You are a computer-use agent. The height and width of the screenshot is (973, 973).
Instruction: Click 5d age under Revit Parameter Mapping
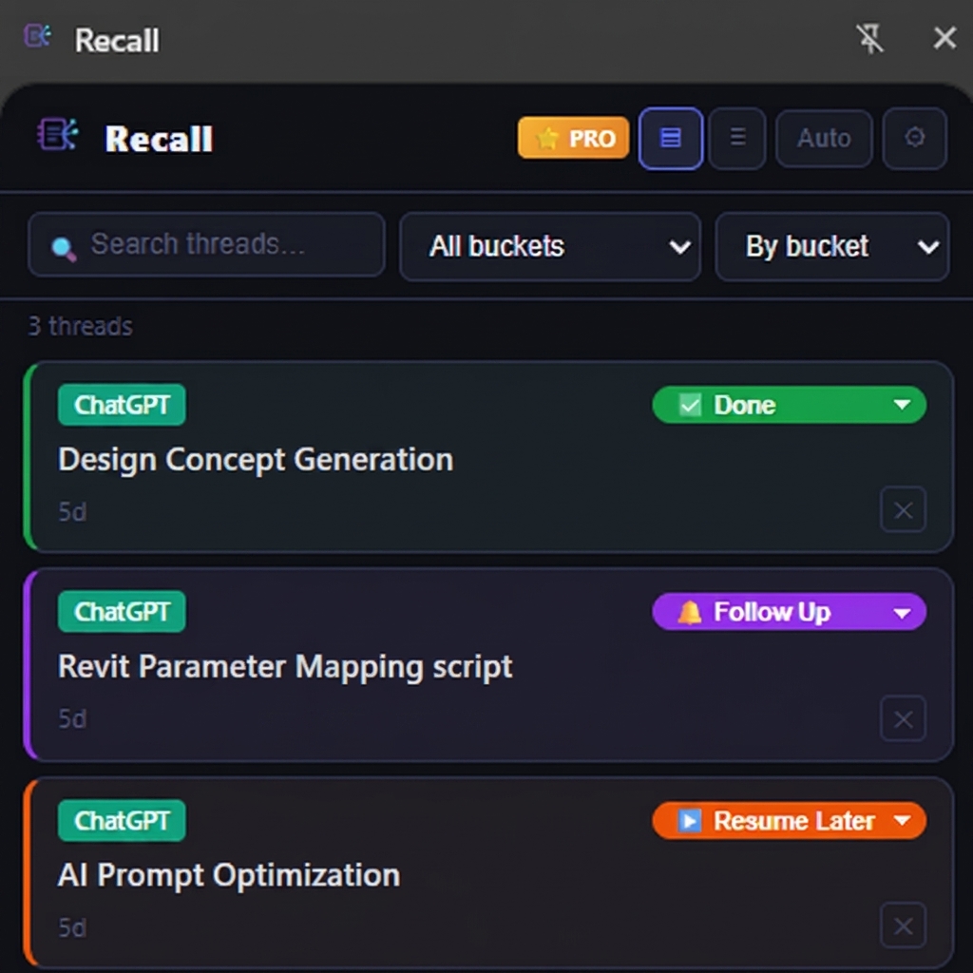pos(72,719)
